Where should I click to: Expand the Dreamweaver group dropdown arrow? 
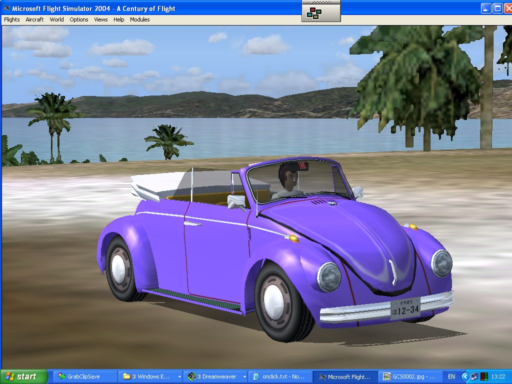(x=244, y=377)
